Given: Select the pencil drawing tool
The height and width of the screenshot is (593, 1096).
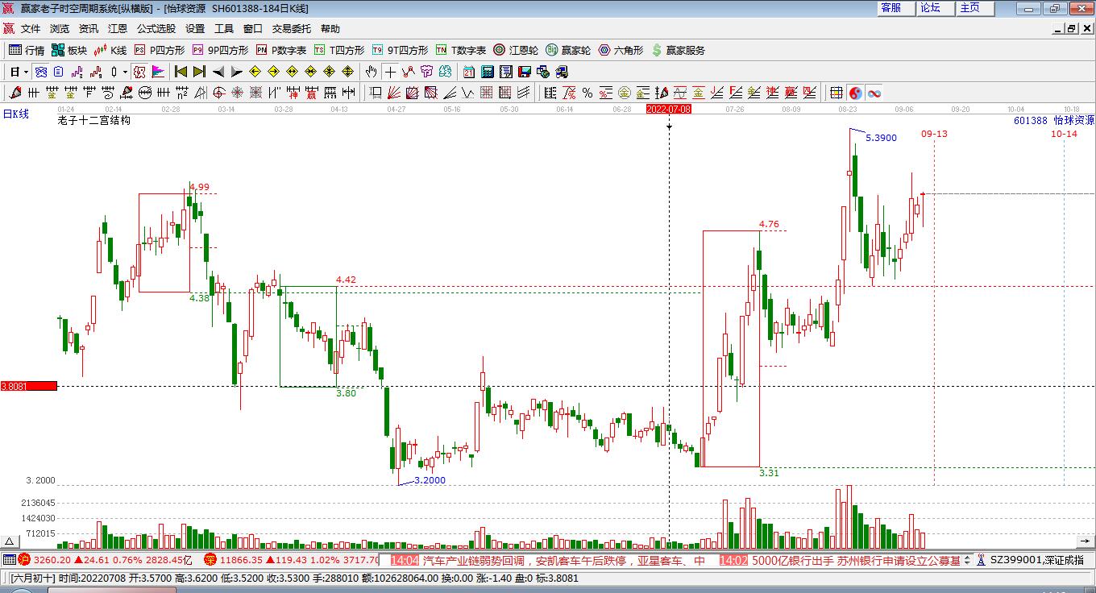Looking at the screenshot, I should [x=15, y=93].
